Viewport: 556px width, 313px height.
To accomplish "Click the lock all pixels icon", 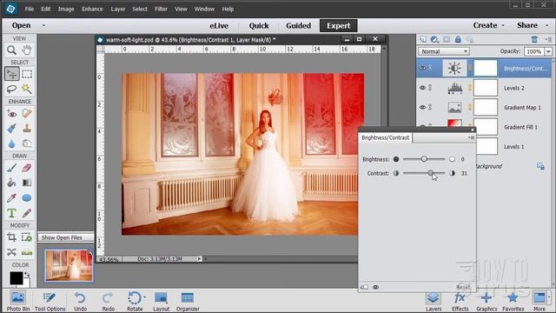I will coord(458,39).
